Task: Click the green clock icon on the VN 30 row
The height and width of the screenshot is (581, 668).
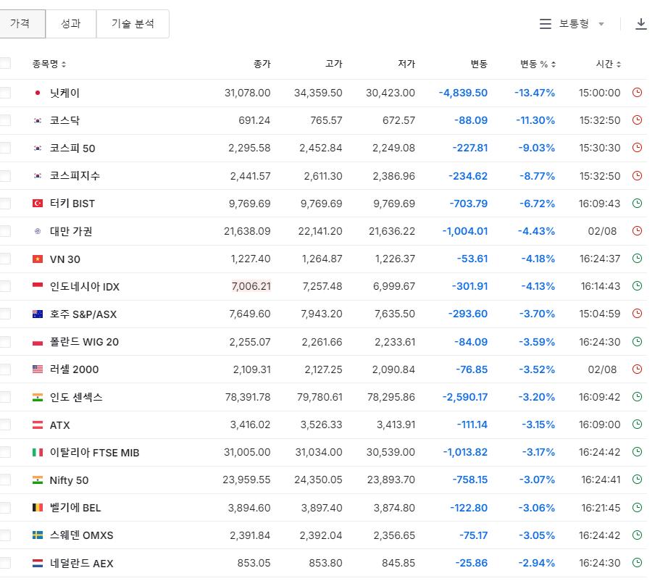Action: click(x=637, y=259)
